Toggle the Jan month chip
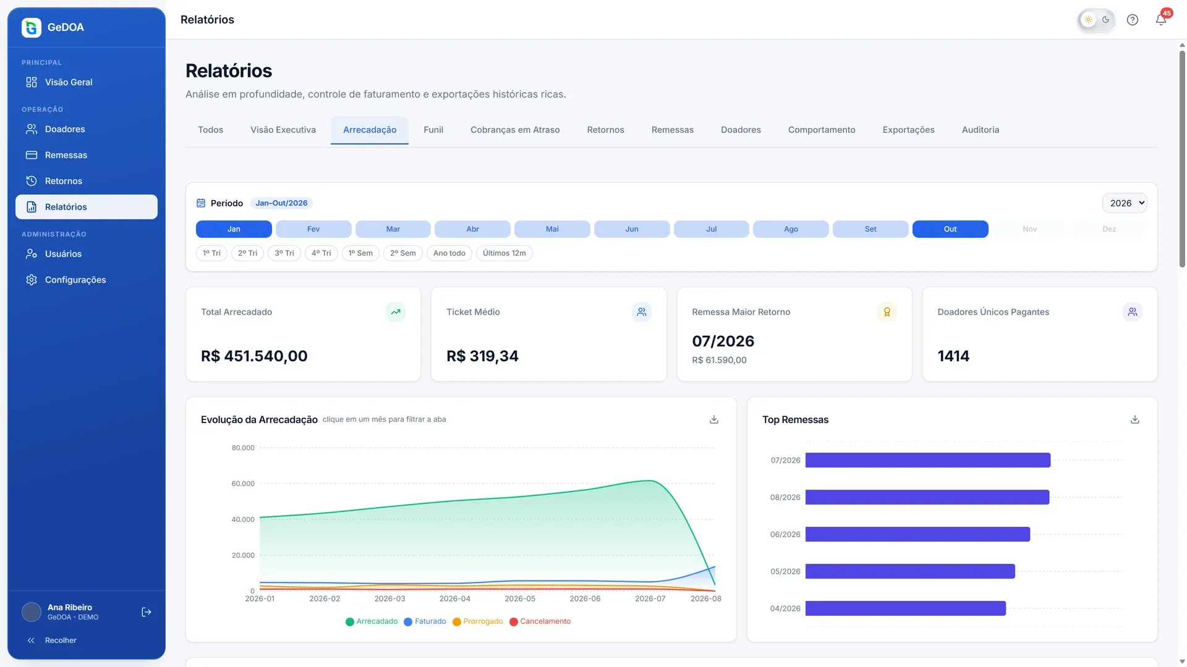1187x667 pixels. coord(234,229)
